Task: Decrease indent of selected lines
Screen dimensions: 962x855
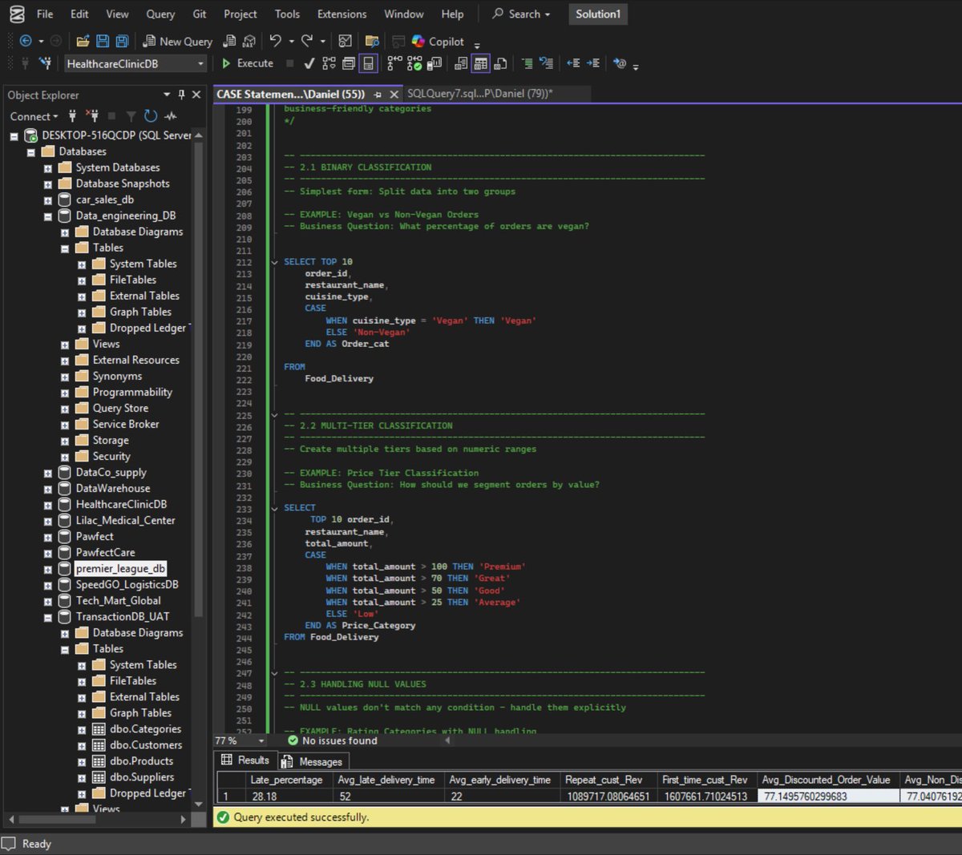Action: 573,63
